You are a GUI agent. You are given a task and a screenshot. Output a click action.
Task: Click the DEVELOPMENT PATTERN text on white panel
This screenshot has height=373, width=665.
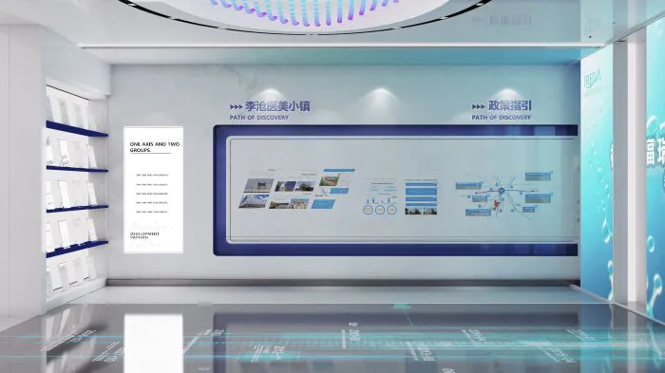click(x=144, y=235)
